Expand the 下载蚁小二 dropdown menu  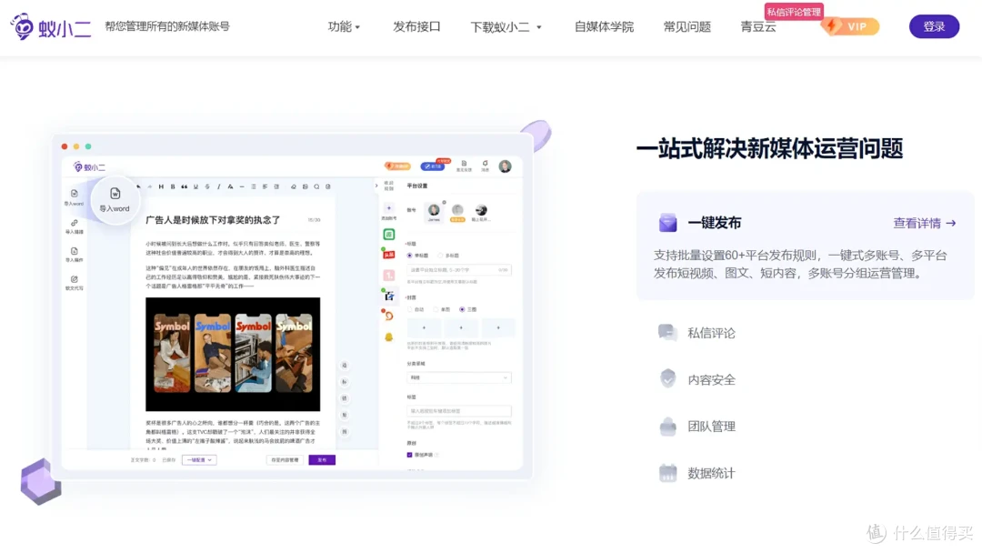pos(506,27)
